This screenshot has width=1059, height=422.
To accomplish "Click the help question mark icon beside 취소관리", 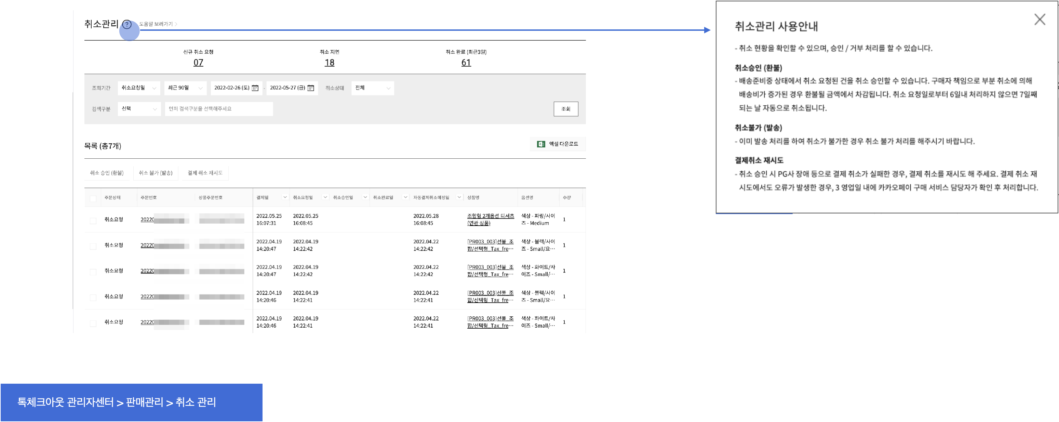I will tap(127, 25).
